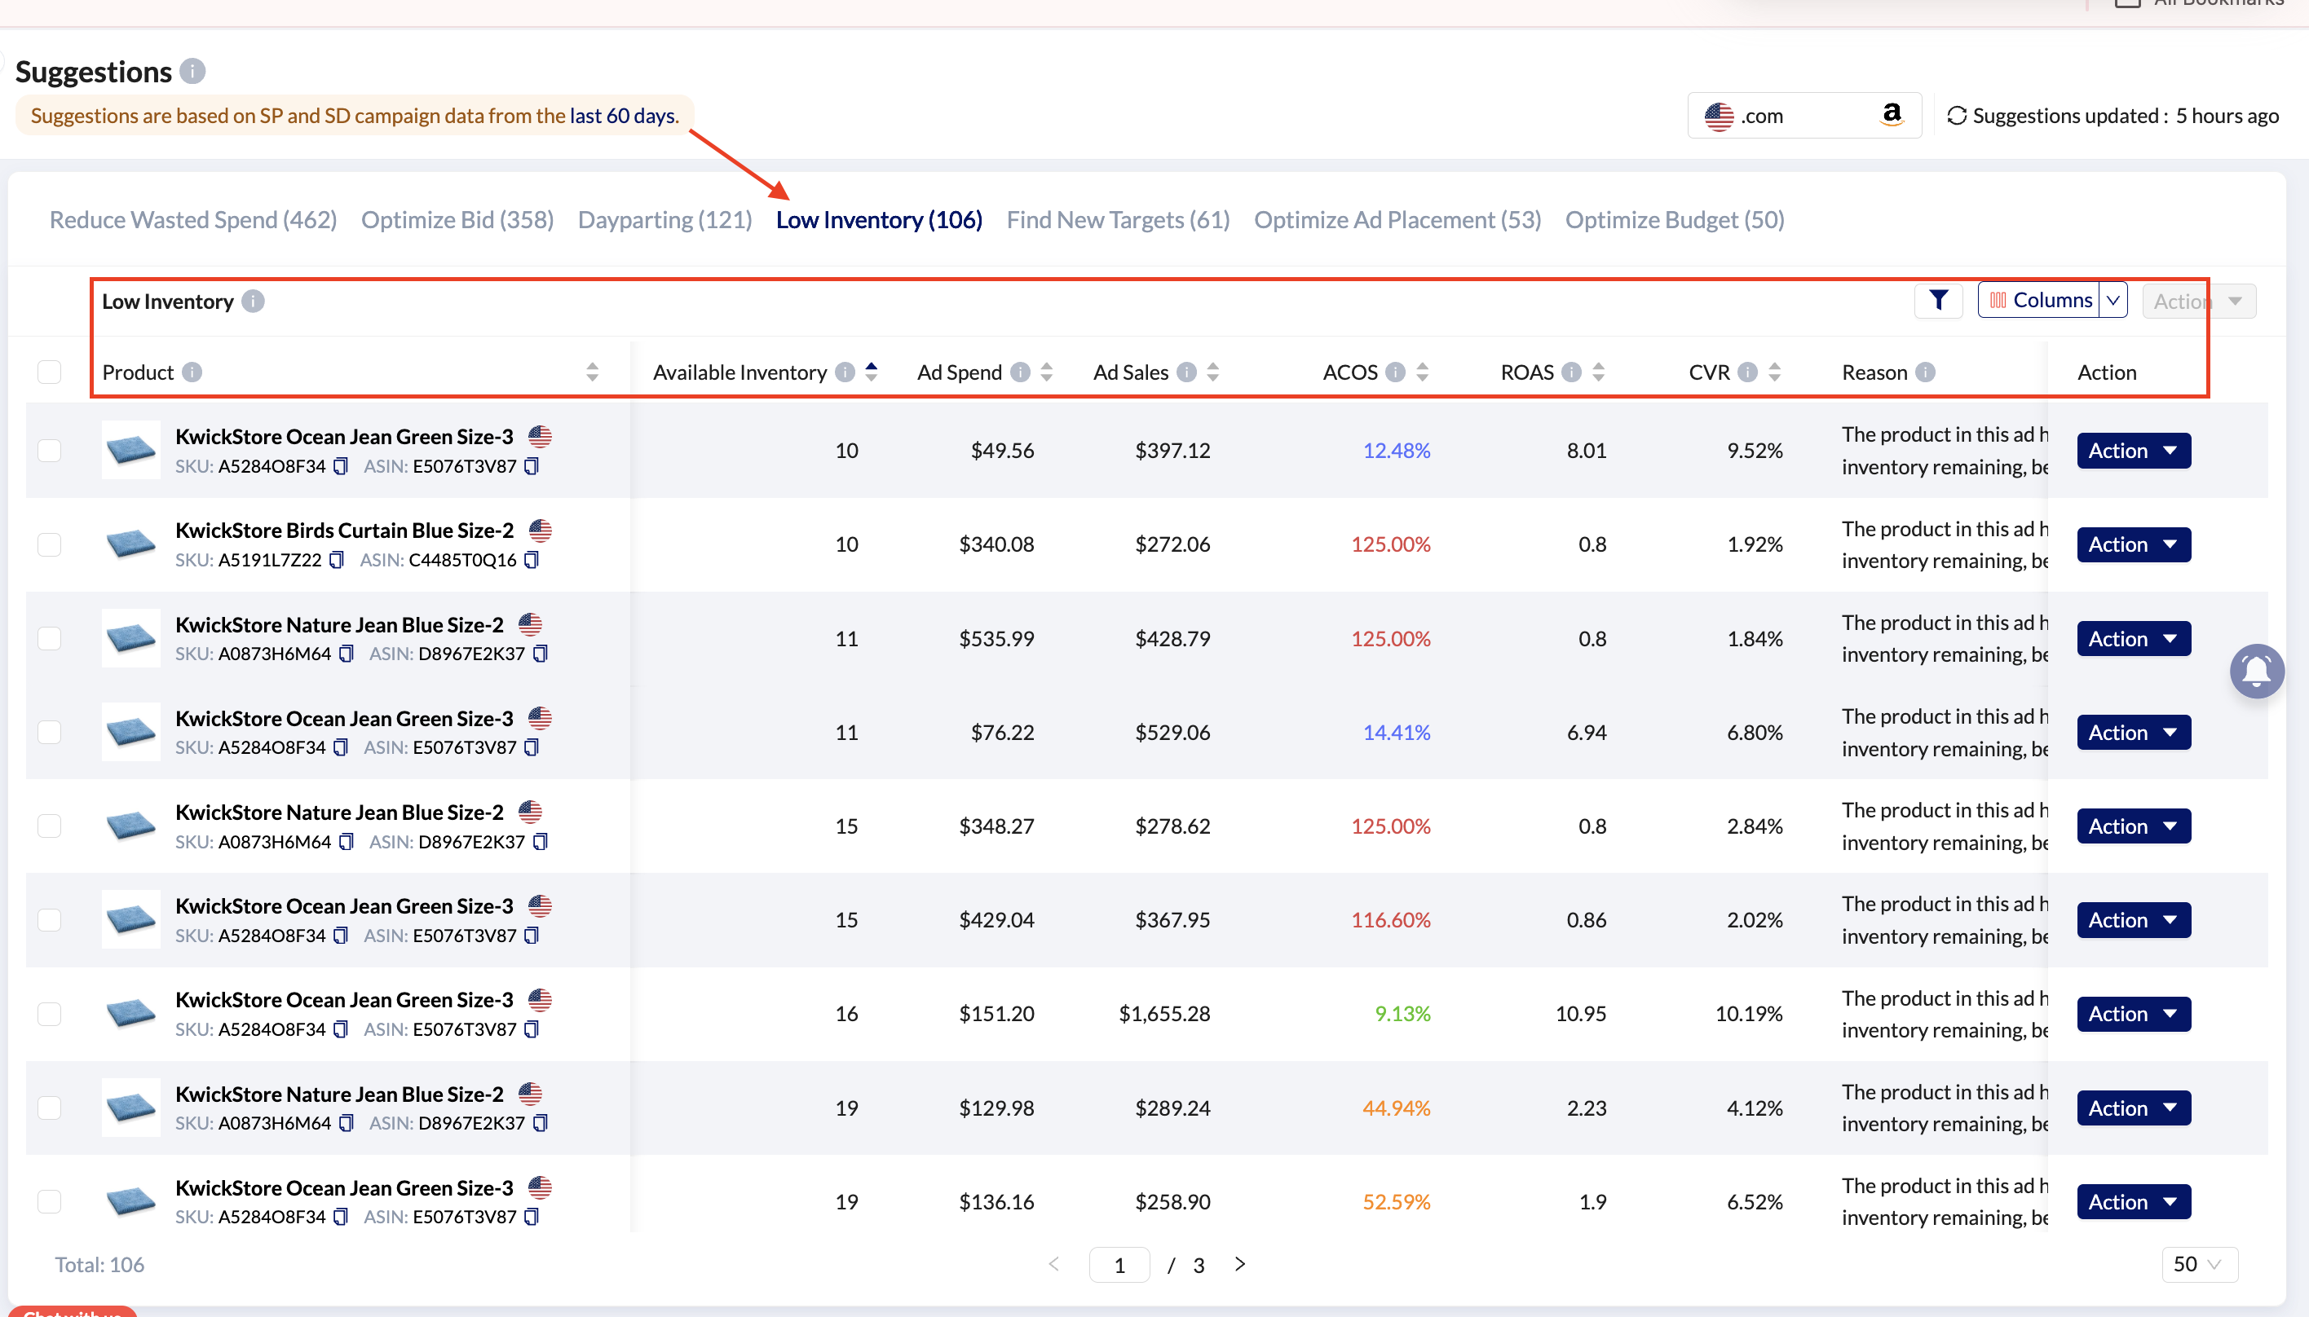This screenshot has width=2309, height=1317.
Task: Copy SKU A5191L7Z22 using copy icon
Action: (337, 560)
